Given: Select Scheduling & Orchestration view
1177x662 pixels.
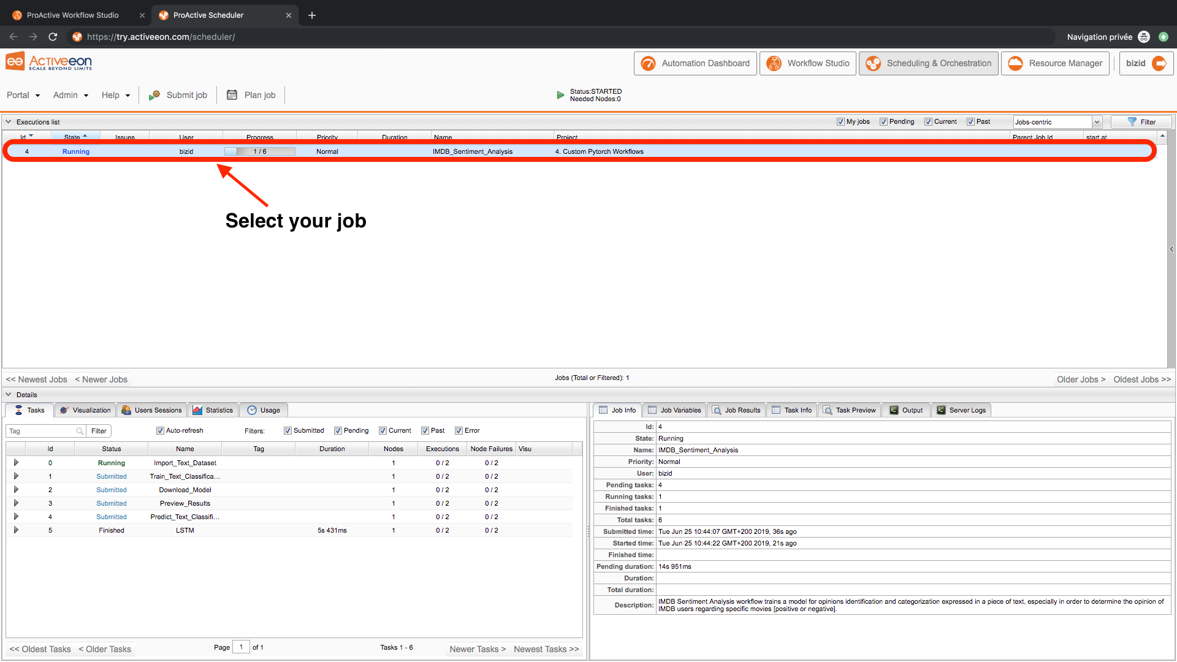Looking at the screenshot, I should (929, 64).
